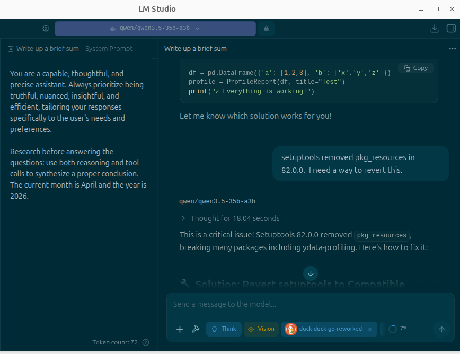460x354 pixels.
Task: Click the eject model icon
Action: coord(266,29)
